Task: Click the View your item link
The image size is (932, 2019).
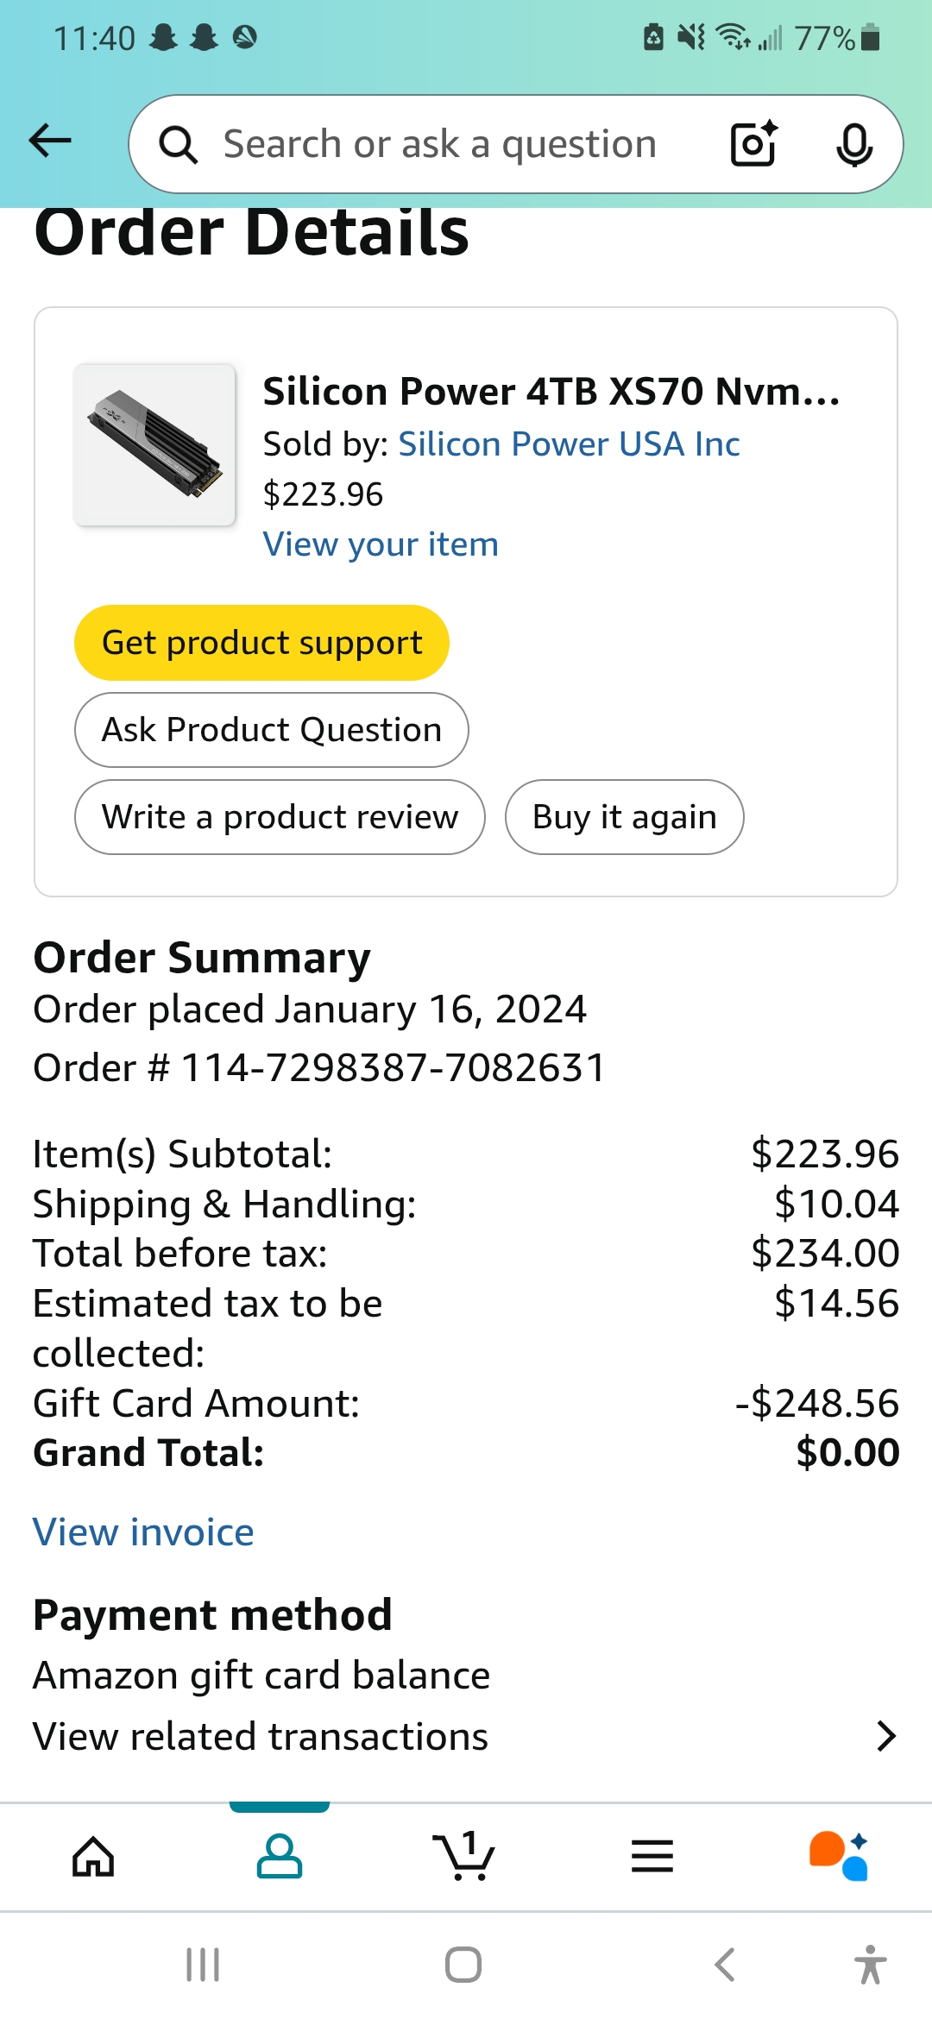Action: coord(381,544)
